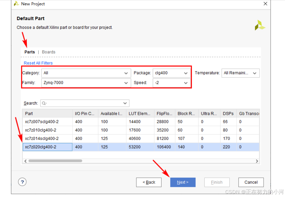Viewport: 285px width, 197px height.
Task: Click LUT value 53200
Action: coord(135,147)
